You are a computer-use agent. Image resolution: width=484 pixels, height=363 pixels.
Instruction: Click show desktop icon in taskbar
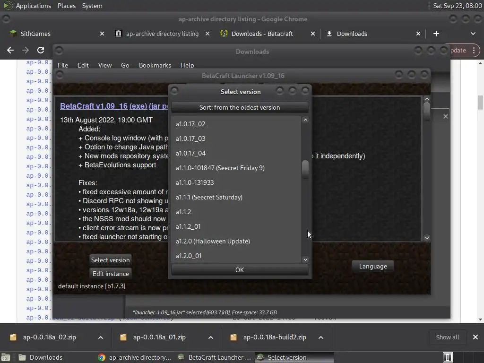pyautogui.click(x=6, y=357)
